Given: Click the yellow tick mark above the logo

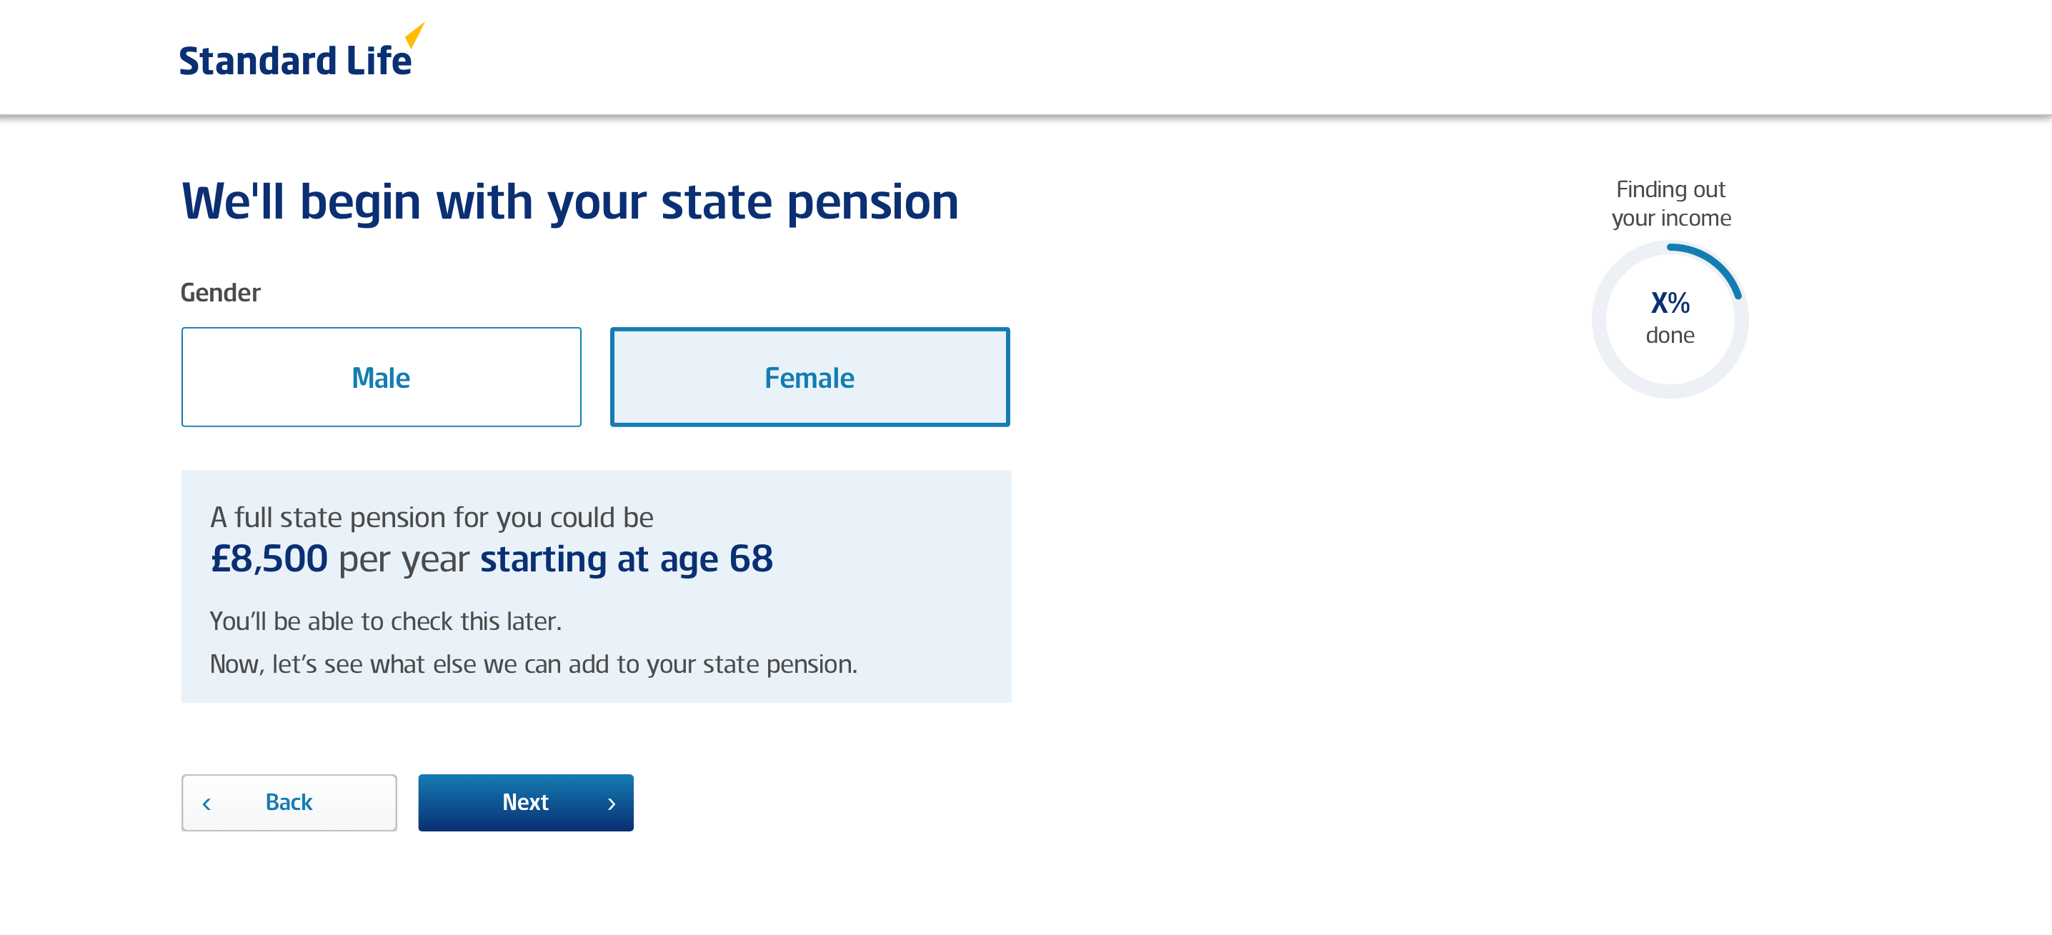Looking at the screenshot, I should click(x=414, y=34).
